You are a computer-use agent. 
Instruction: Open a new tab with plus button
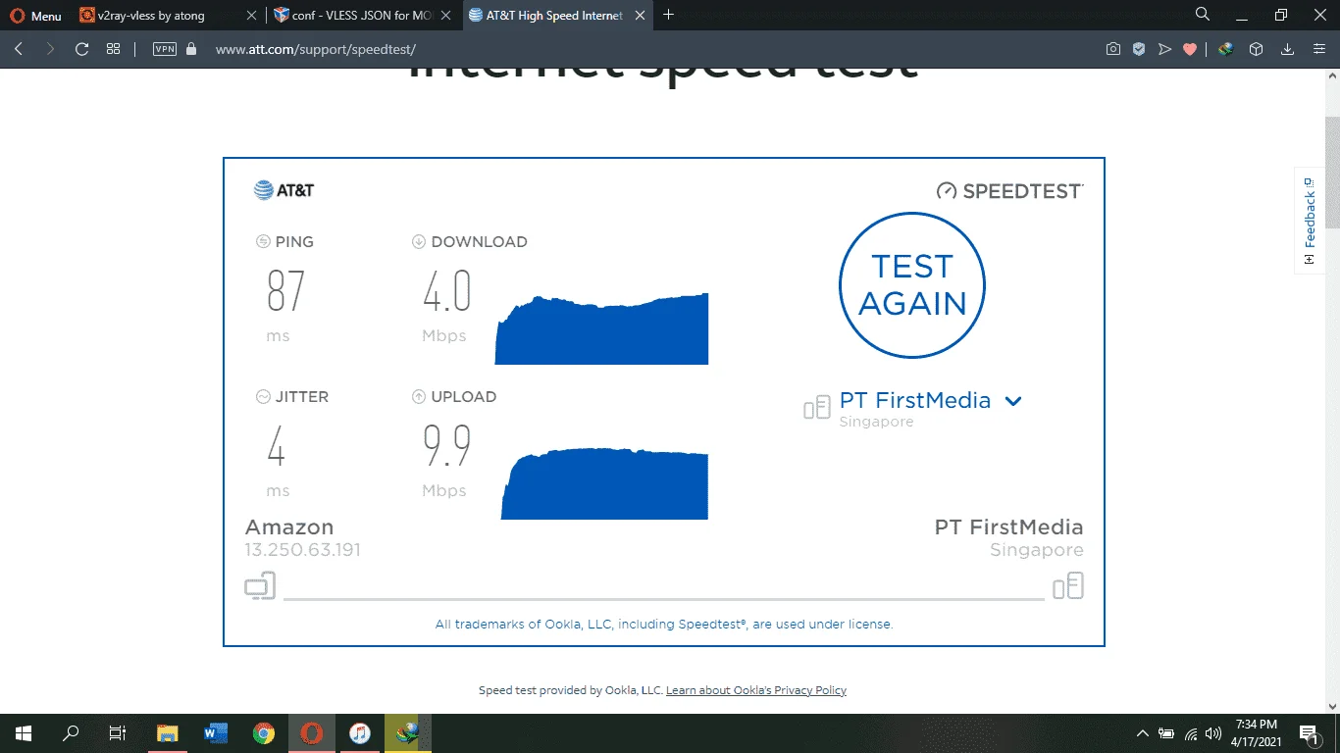[669, 15]
